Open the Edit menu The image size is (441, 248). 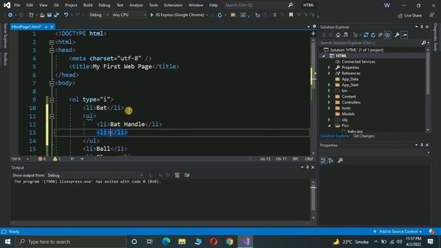pyautogui.click(x=30, y=5)
